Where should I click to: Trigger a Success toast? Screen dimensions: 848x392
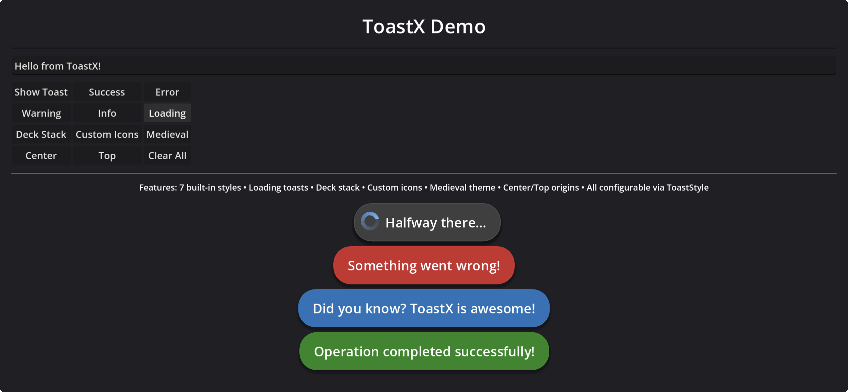click(x=107, y=92)
